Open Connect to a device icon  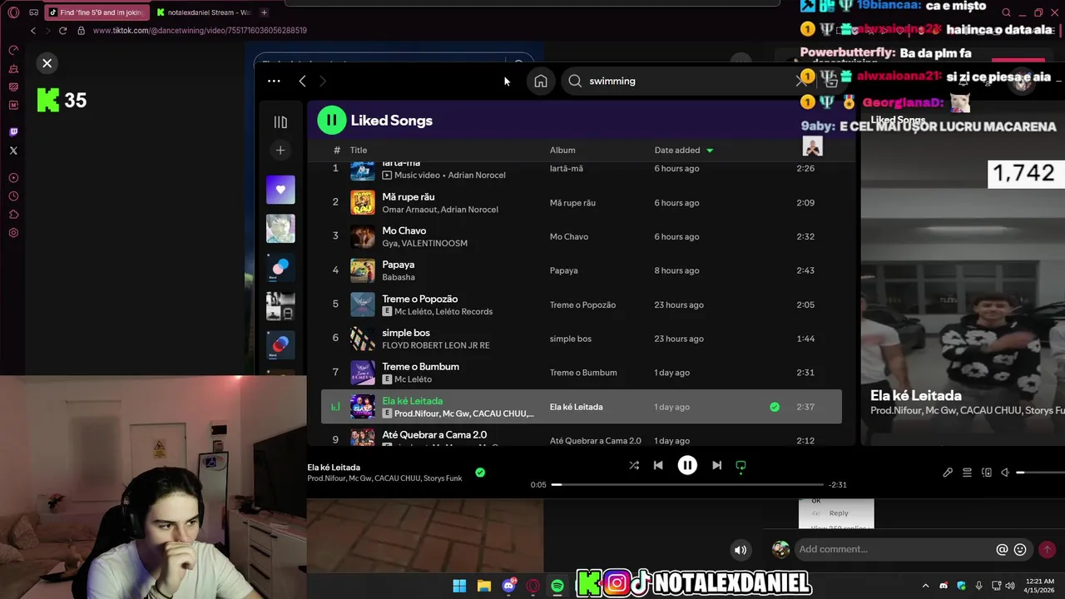point(987,473)
